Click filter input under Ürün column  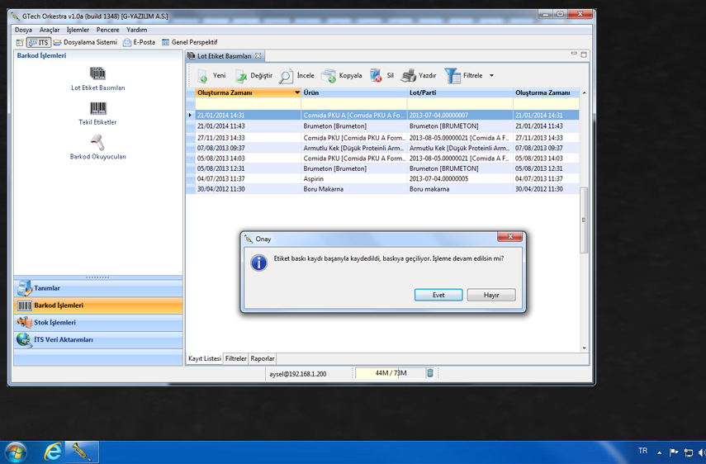(x=354, y=103)
